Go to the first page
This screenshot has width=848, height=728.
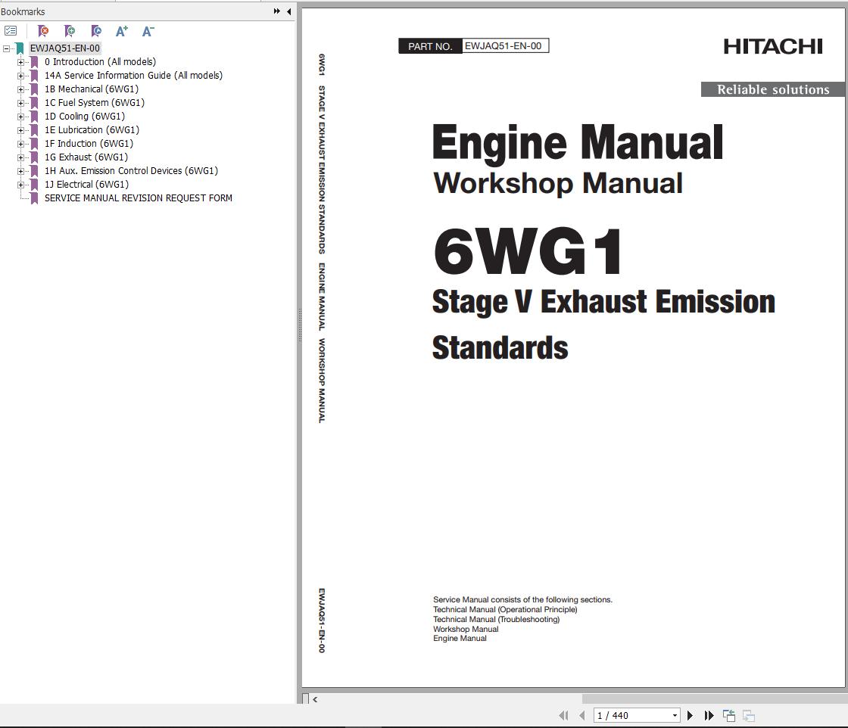(563, 716)
